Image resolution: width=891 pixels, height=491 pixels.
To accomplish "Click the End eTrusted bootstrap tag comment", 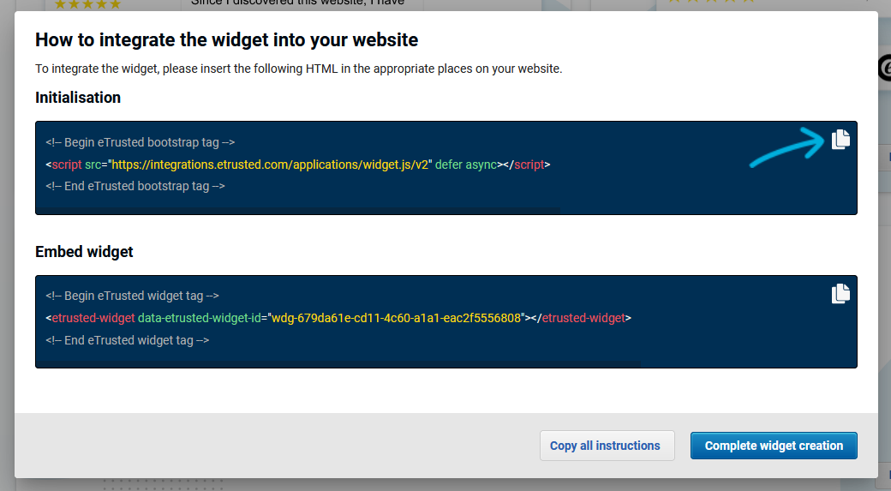I will tap(135, 187).
